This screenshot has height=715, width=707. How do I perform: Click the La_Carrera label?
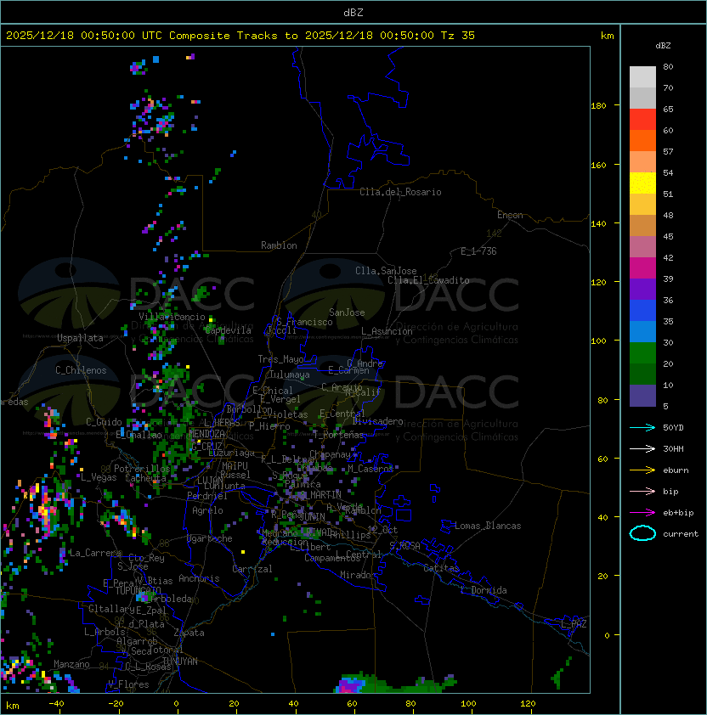[x=95, y=553]
